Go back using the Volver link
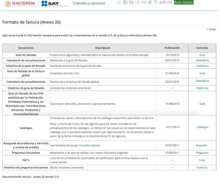The image size is (220, 184). click(x=211, y=29)
